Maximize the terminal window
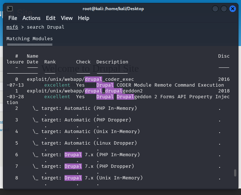 pyautogui.click(x=224, y=9)
